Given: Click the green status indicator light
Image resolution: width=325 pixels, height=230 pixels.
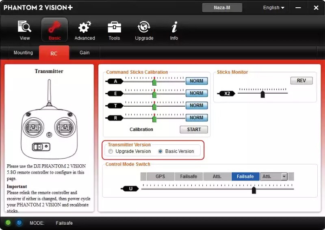Looking at the screenshot, I should pos(8,223).
